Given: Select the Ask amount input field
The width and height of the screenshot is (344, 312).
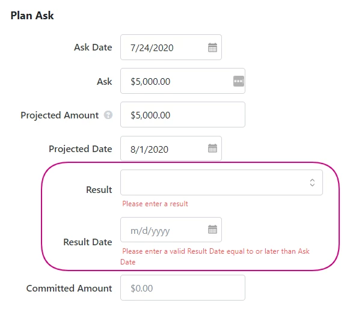Looking at the screenshot, I should pyautogui.click(x=183, y=81).
